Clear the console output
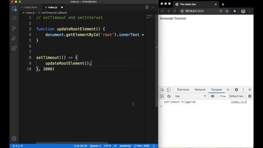The image size is (263, 148). tap(169, 96)
